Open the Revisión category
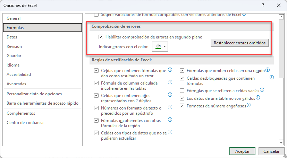 click(42, 46)
